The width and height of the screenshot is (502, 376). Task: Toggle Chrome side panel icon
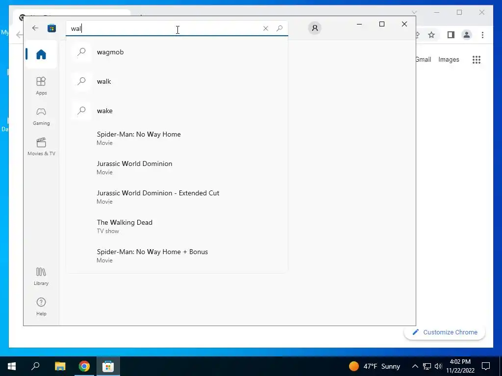pos(451,35)
